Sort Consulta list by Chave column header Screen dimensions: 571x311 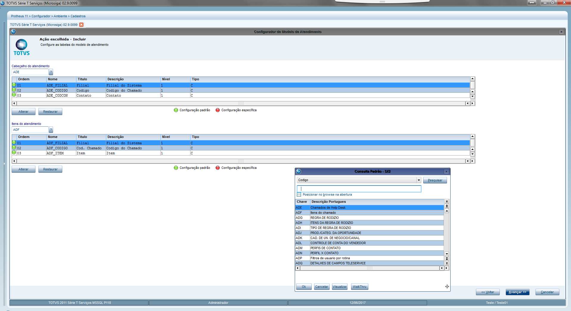[x=302, y=202]
